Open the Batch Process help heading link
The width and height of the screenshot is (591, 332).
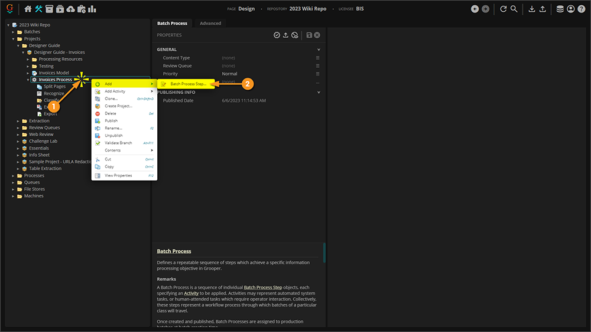174,251
